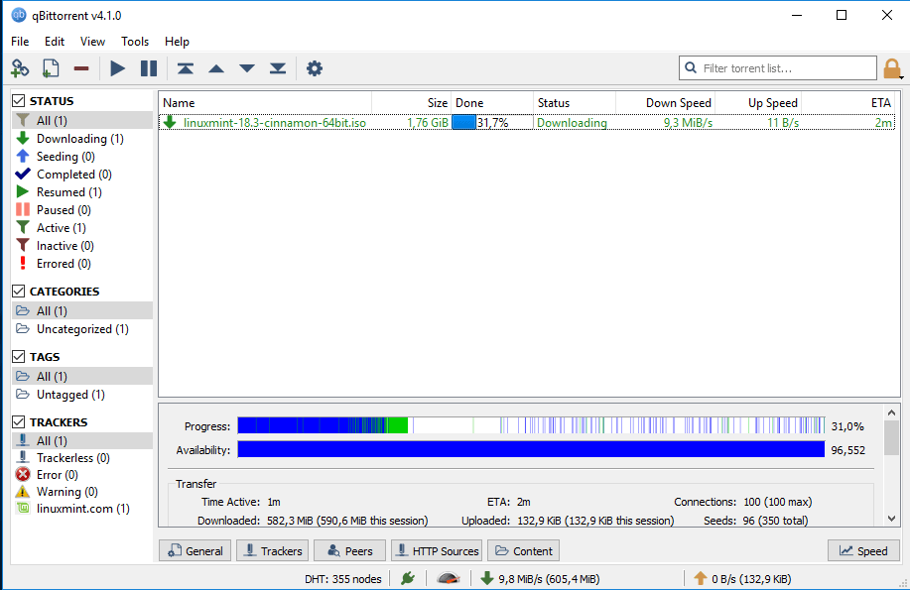Open the Edit menu
Screen dimensions: 910x590
point(55,42)
